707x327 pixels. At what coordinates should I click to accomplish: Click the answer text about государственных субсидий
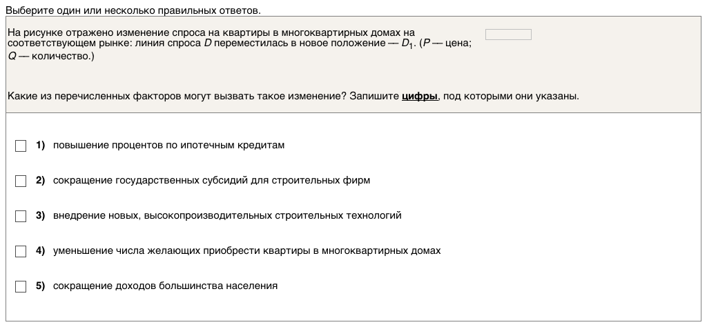(x=211, y=181)
